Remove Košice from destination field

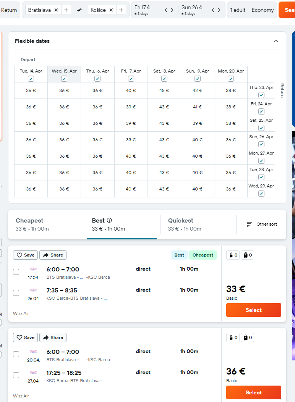(x=111, y=10)
